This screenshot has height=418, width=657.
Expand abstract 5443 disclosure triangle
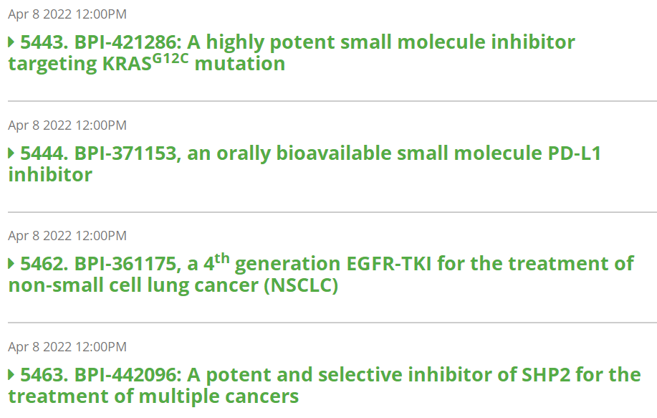coord(11,42)
